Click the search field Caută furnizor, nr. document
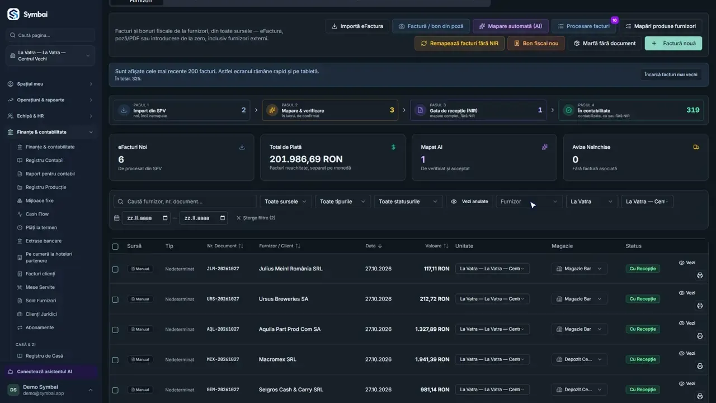 click(185, 201)
